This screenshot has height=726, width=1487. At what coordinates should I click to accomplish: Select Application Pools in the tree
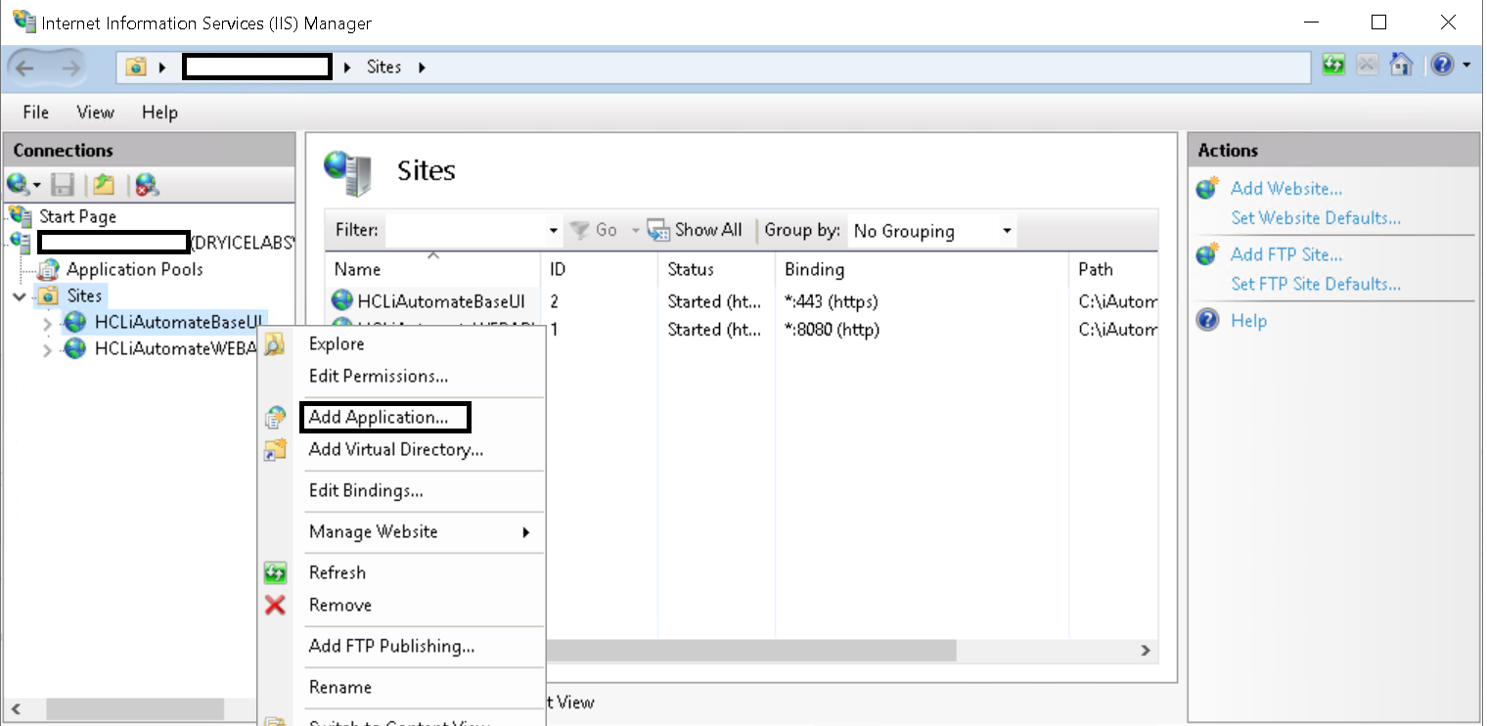[134, 269]
